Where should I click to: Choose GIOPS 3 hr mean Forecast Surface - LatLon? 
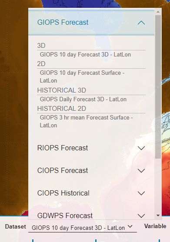pos(87,121)
